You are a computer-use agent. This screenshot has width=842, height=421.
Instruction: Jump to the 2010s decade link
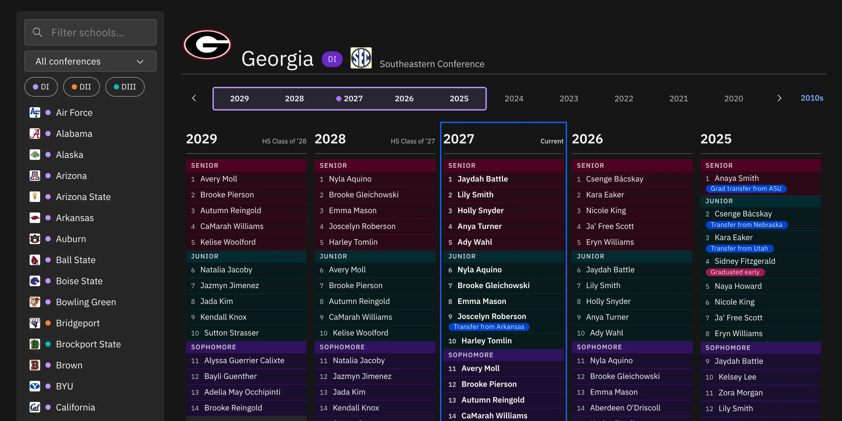812,98
